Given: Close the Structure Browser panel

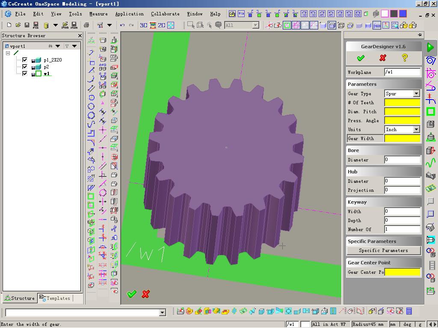Looking at the screenshot, I should pos(80,36).
